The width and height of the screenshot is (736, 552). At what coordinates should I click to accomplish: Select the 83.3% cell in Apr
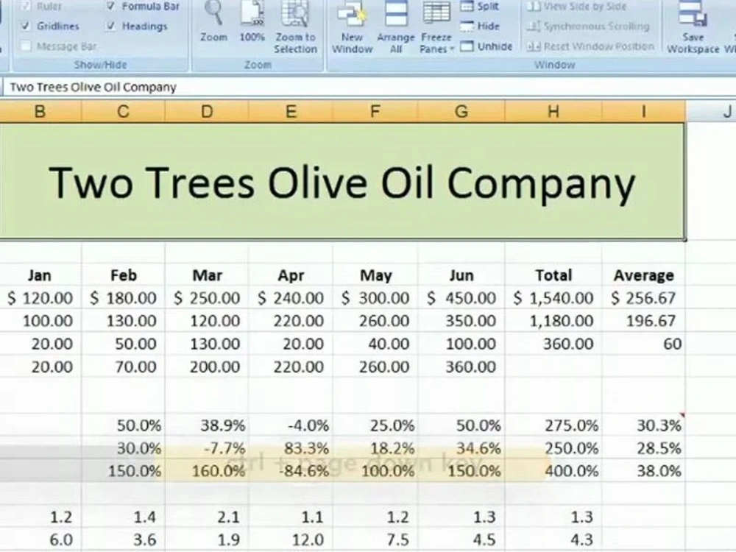pyautogui.click(x=291, y=448)
